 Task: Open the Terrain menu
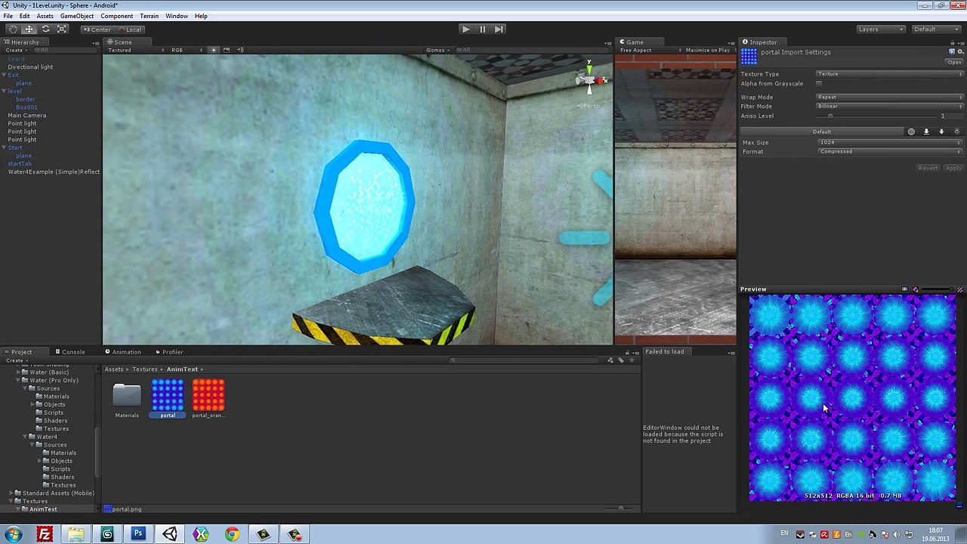pos(149,16)
